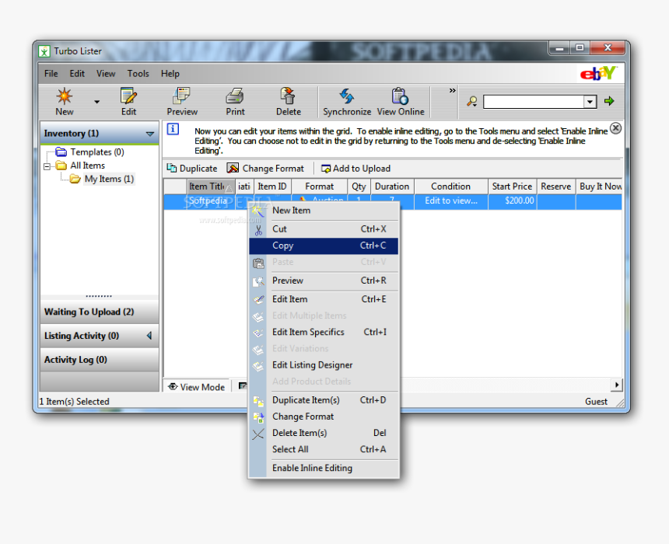The image size is (669, 544).
Task: Choose New Item from context menu
Action: [x=324, y=211]
